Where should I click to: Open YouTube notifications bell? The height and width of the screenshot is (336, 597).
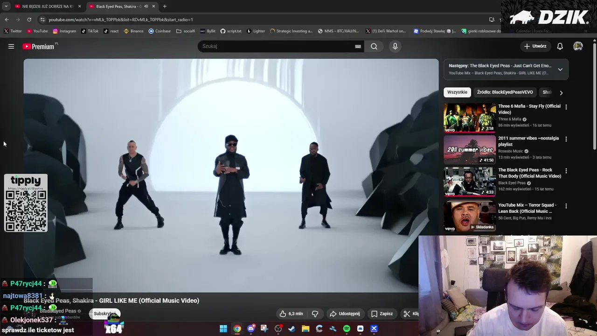click(560, 46)
